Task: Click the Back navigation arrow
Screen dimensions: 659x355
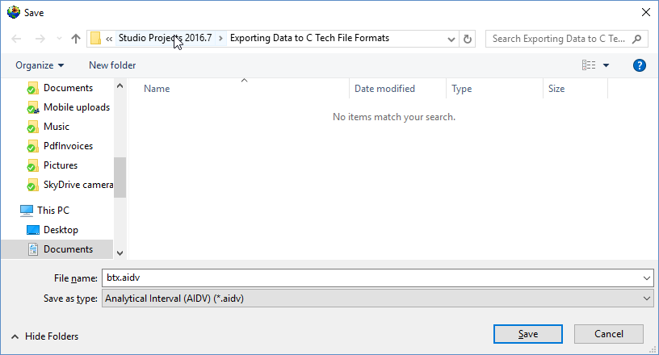Action: click(x=17, y=39)
